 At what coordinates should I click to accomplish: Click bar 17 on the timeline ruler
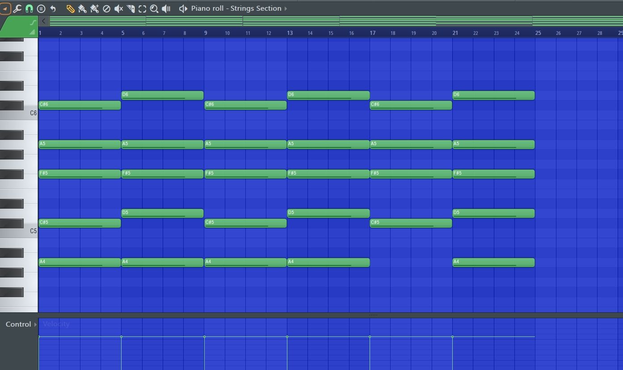click(x=372, y=33)
